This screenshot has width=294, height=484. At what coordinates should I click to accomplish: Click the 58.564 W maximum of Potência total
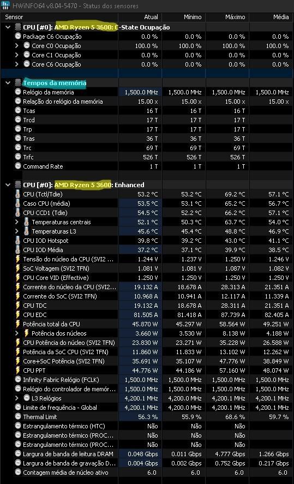tap(233, 324)
